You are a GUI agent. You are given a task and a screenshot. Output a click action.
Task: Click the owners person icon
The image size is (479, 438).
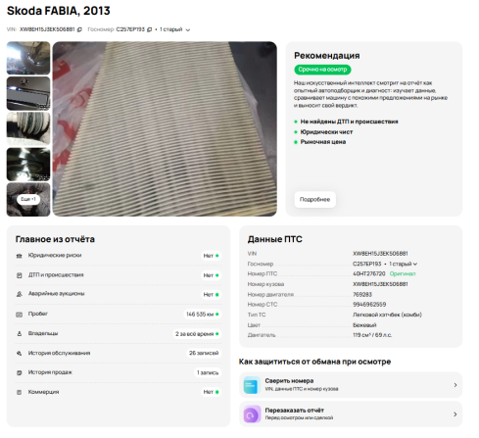tap(20, 333)
